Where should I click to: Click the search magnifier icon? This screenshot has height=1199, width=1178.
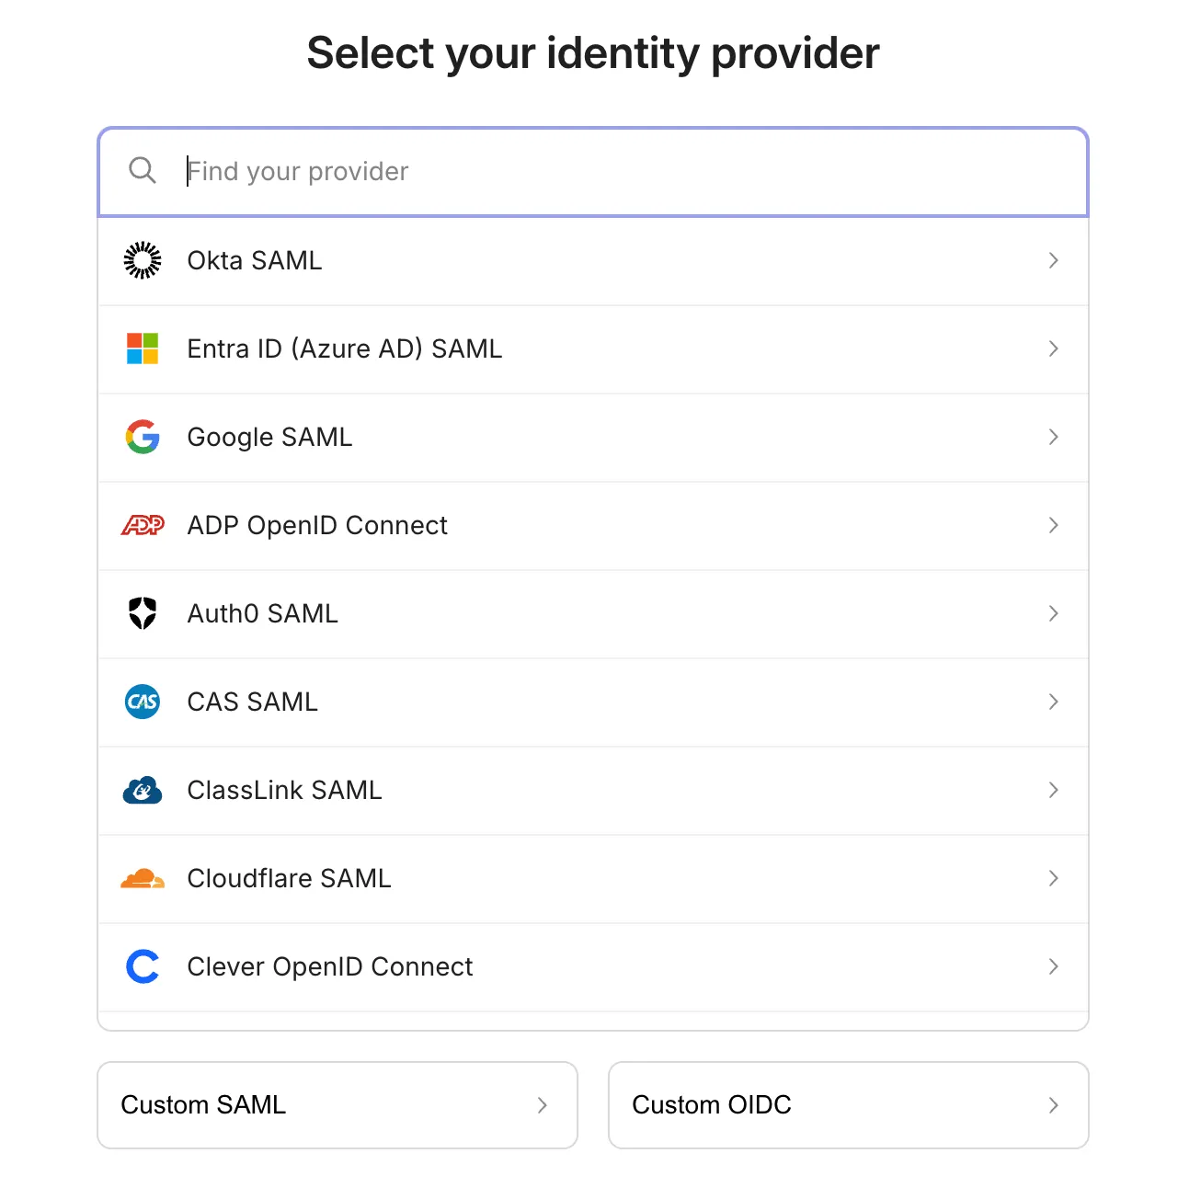coord(143,171)
